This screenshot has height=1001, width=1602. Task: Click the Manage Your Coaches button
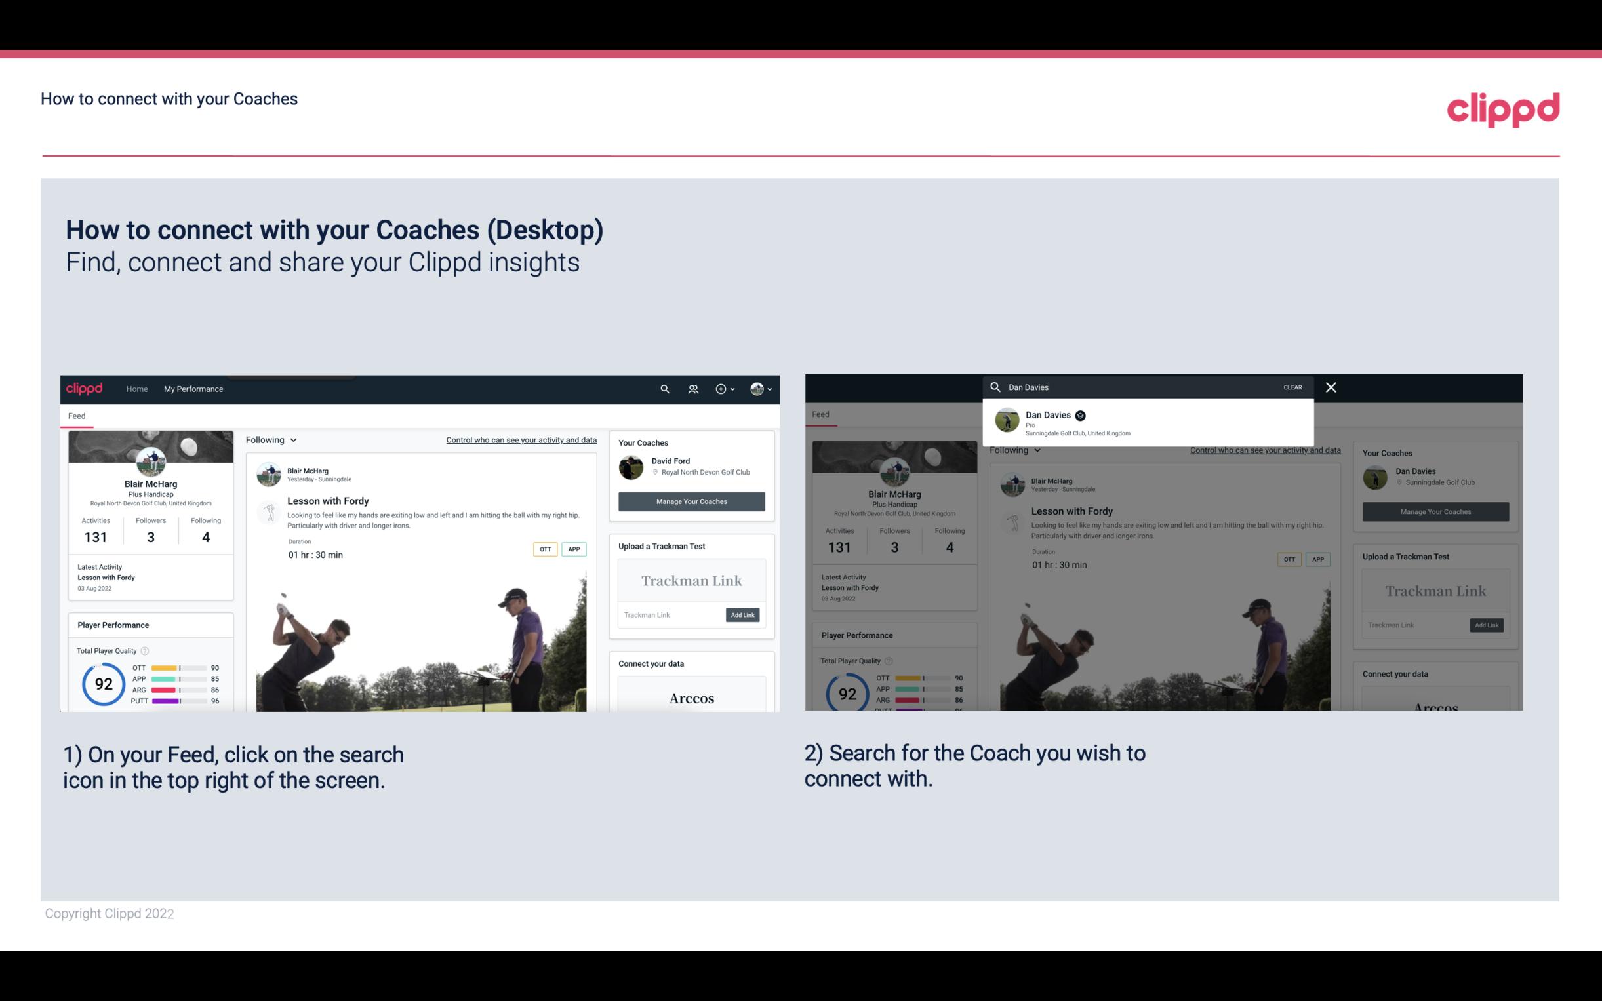pos(691,501)
